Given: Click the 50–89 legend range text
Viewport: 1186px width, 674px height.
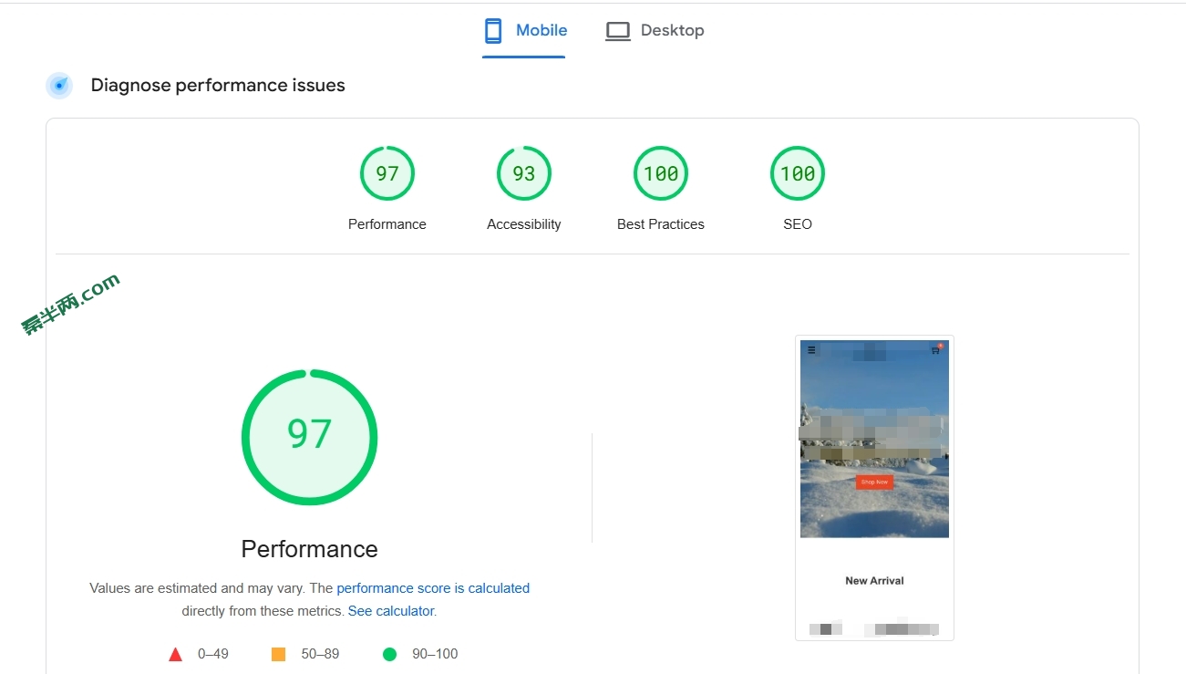Looking at the screenshot, I should click(x=320, y=654).
